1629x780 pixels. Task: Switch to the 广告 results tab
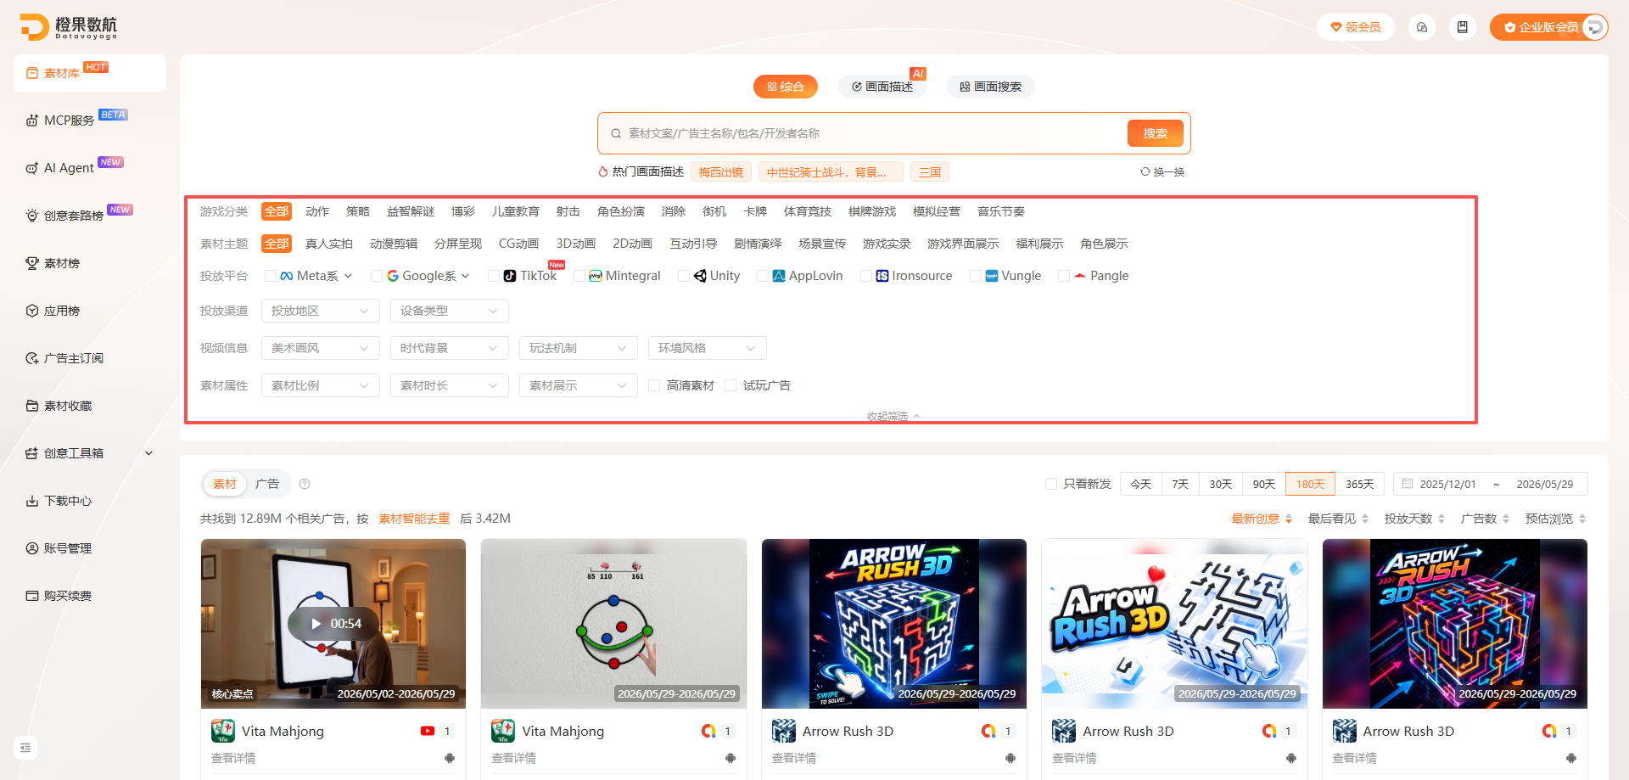tap(267, 484)
